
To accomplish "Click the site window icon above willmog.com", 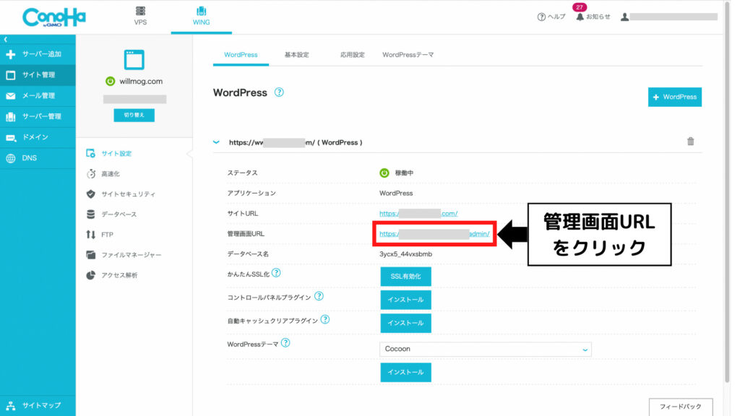I will [134, 60].
